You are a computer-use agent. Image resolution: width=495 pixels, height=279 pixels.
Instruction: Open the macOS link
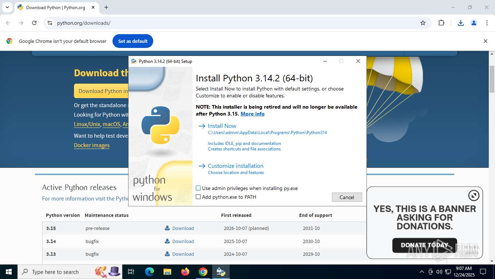pos(111,124)
